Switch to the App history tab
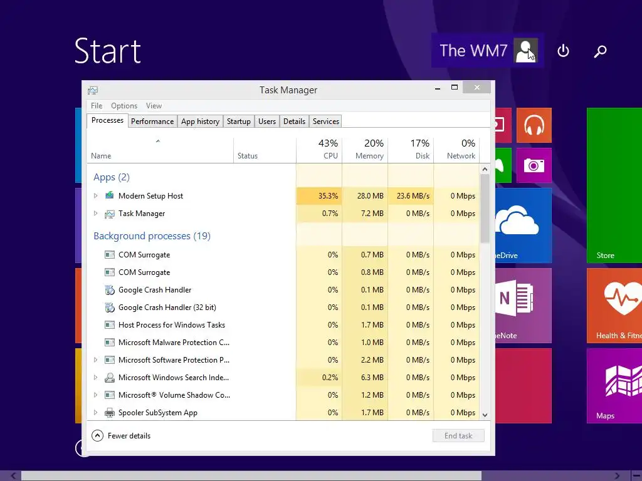Image resolution: width=642 pixels, height=481 pixels. 200,121
